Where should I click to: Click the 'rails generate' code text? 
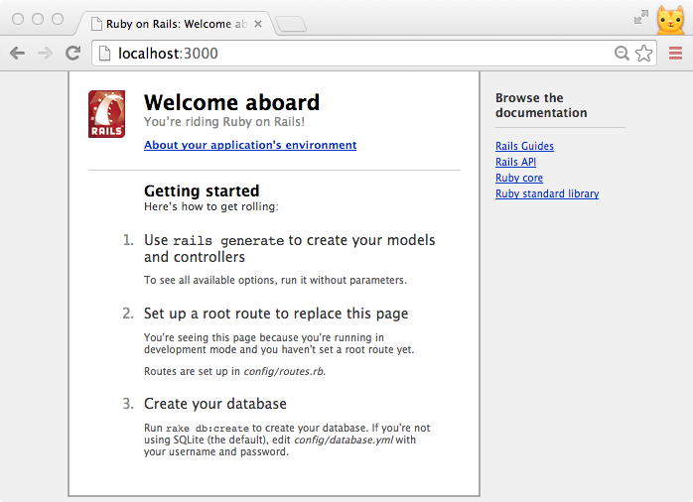228,241
